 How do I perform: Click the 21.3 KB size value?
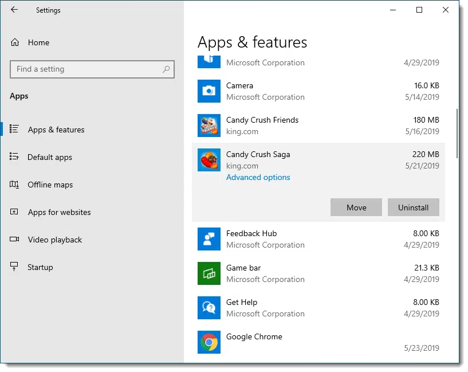(427, 268)
